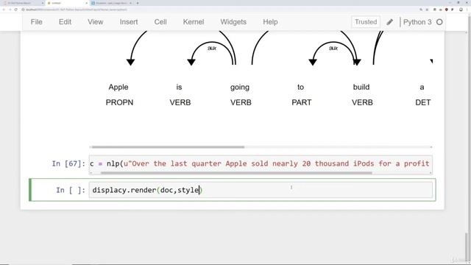Click the browser profile avatar icon
The width and height of the screenshot is (471, 265).
coord(461,10)
